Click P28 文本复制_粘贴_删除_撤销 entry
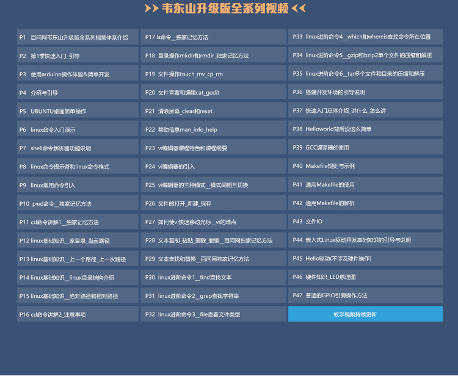The width and height of the screenshot is (458, 376). (214, 240)
